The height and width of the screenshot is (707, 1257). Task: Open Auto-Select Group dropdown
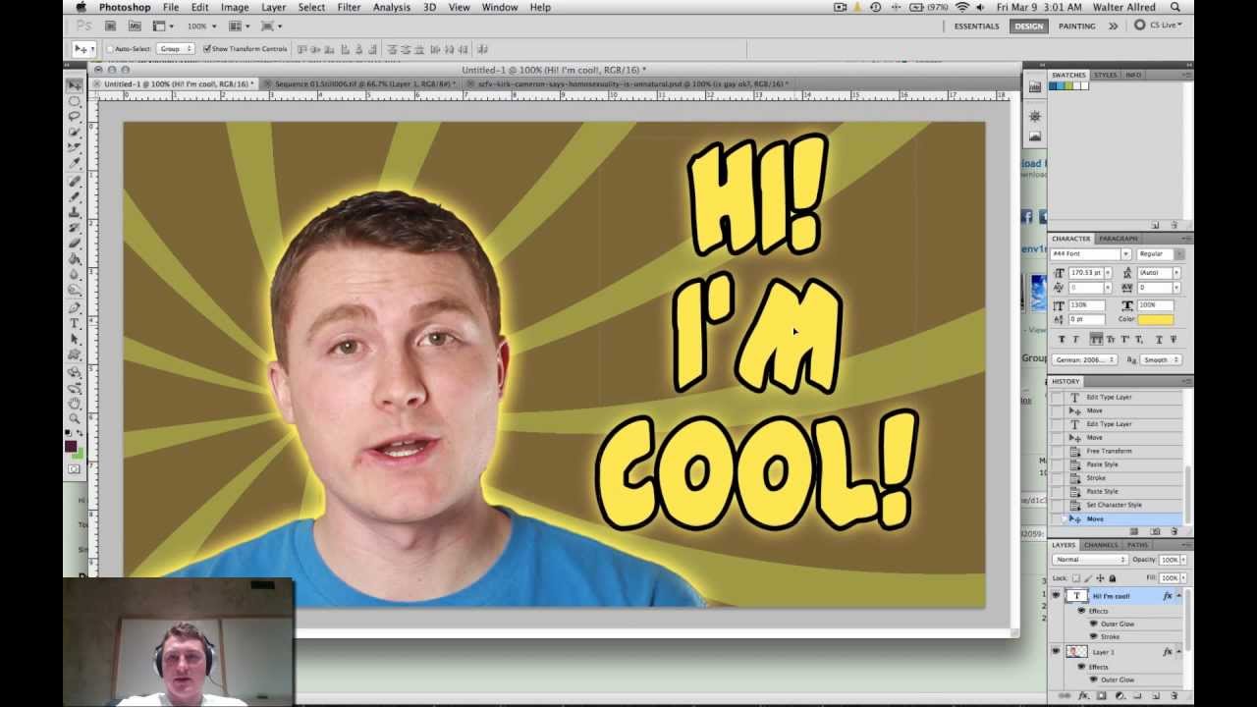pos(175,49)
